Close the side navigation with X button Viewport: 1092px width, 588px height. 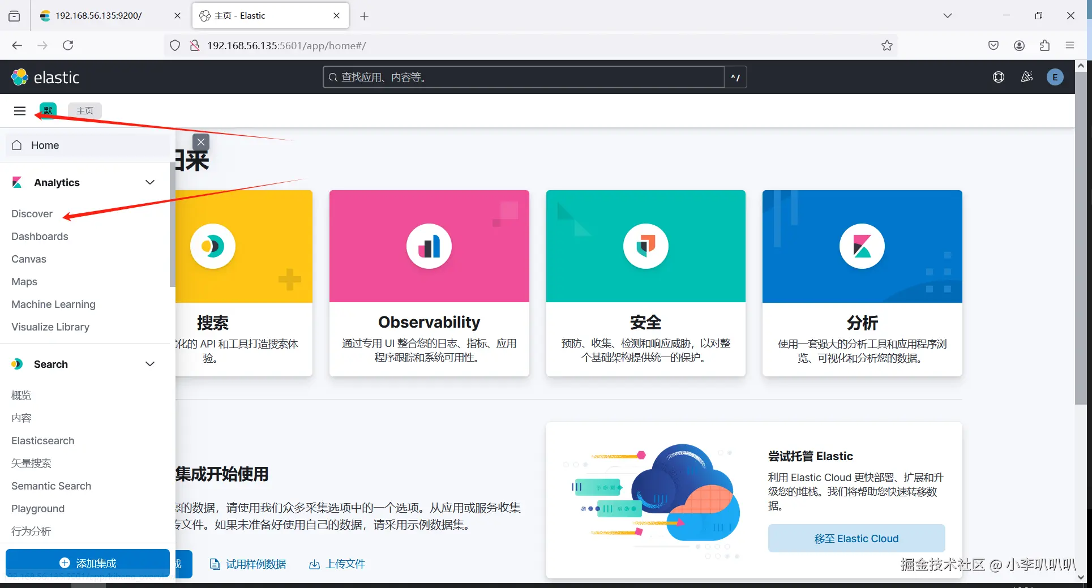pos(201,142)
